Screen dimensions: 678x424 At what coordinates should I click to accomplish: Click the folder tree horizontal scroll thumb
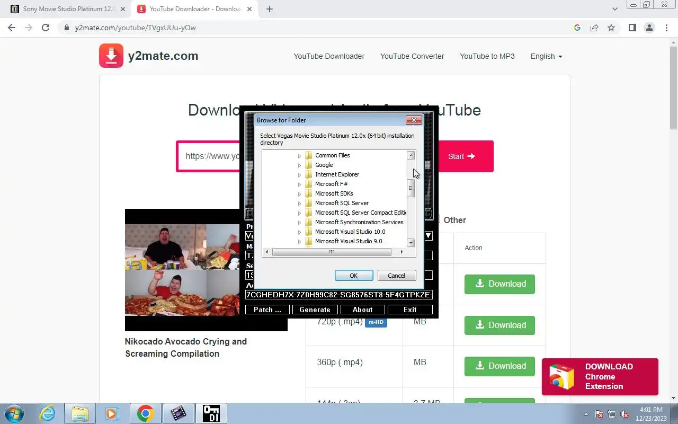pos(332,252)
